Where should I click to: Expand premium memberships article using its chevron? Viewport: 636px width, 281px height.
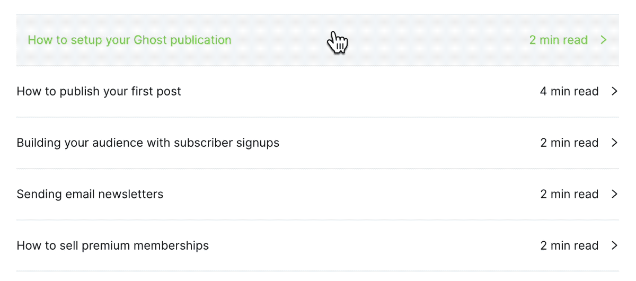click(x=615, y=245)
